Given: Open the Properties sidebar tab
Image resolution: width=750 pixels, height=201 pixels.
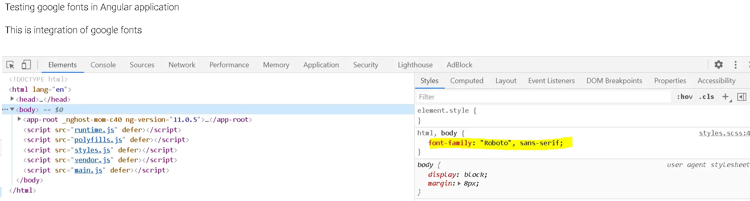Looking at the screenshot, I should pos(670,81).
